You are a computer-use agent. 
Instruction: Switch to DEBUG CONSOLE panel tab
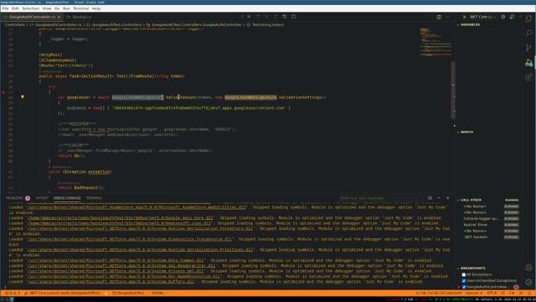pos(67,198)
